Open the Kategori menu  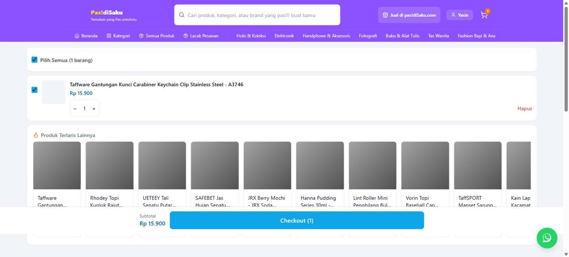tap(118, 36)
